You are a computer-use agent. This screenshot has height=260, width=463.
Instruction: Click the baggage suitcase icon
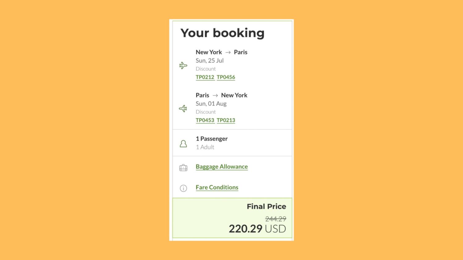point(183,167)
